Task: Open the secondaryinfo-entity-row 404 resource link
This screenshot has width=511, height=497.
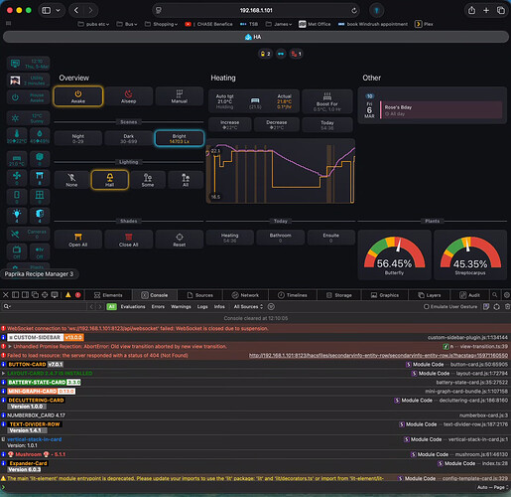Action: 378,356
